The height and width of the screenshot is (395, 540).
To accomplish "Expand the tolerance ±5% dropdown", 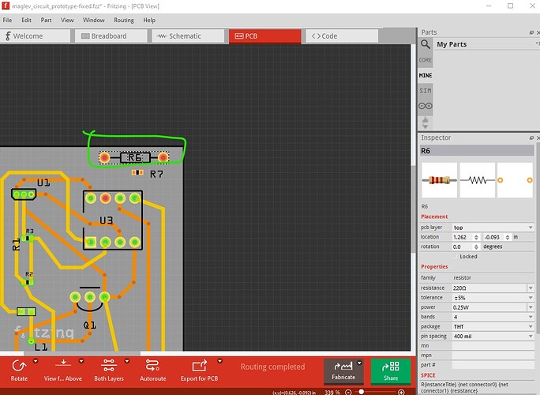I will point(531,298).
